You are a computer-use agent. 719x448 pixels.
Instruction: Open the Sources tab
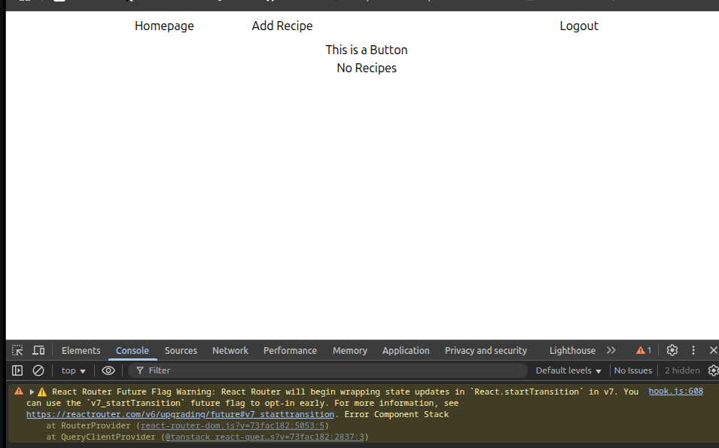(x=181, y=350)
